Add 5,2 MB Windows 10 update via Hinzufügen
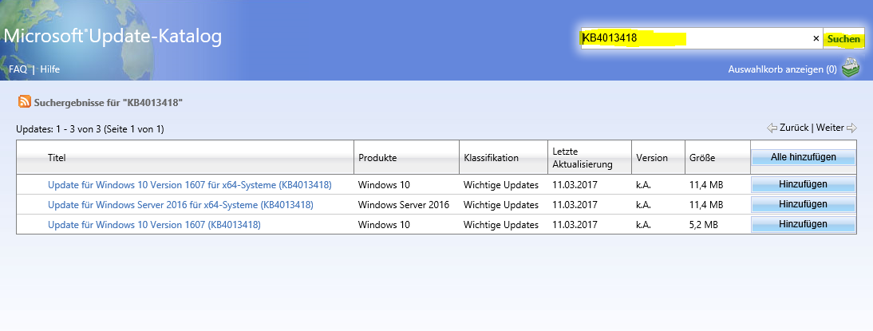 [803, 225]
